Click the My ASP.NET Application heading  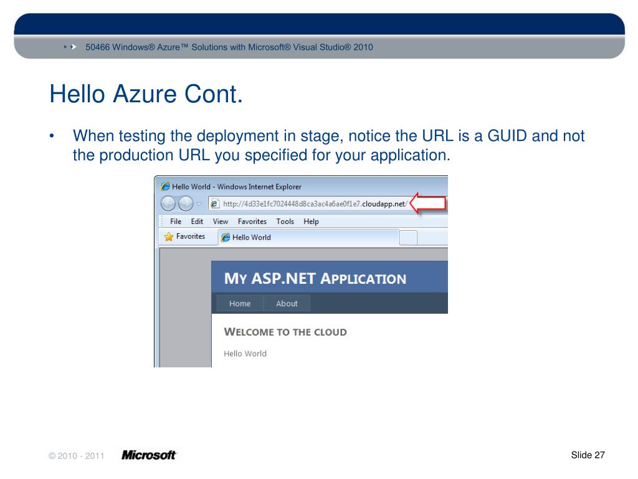[315, 279]
